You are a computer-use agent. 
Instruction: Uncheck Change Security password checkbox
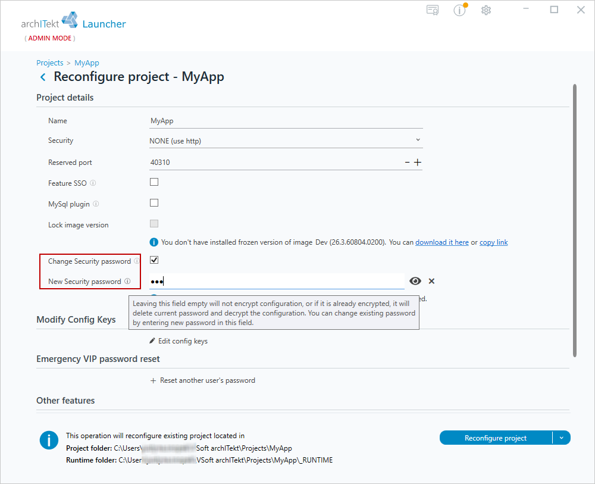[x=154, y=260]
